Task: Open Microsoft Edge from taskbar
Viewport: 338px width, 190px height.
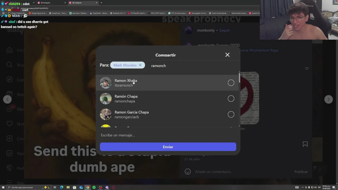Action: pyautogui.click(x=62, y=187)
